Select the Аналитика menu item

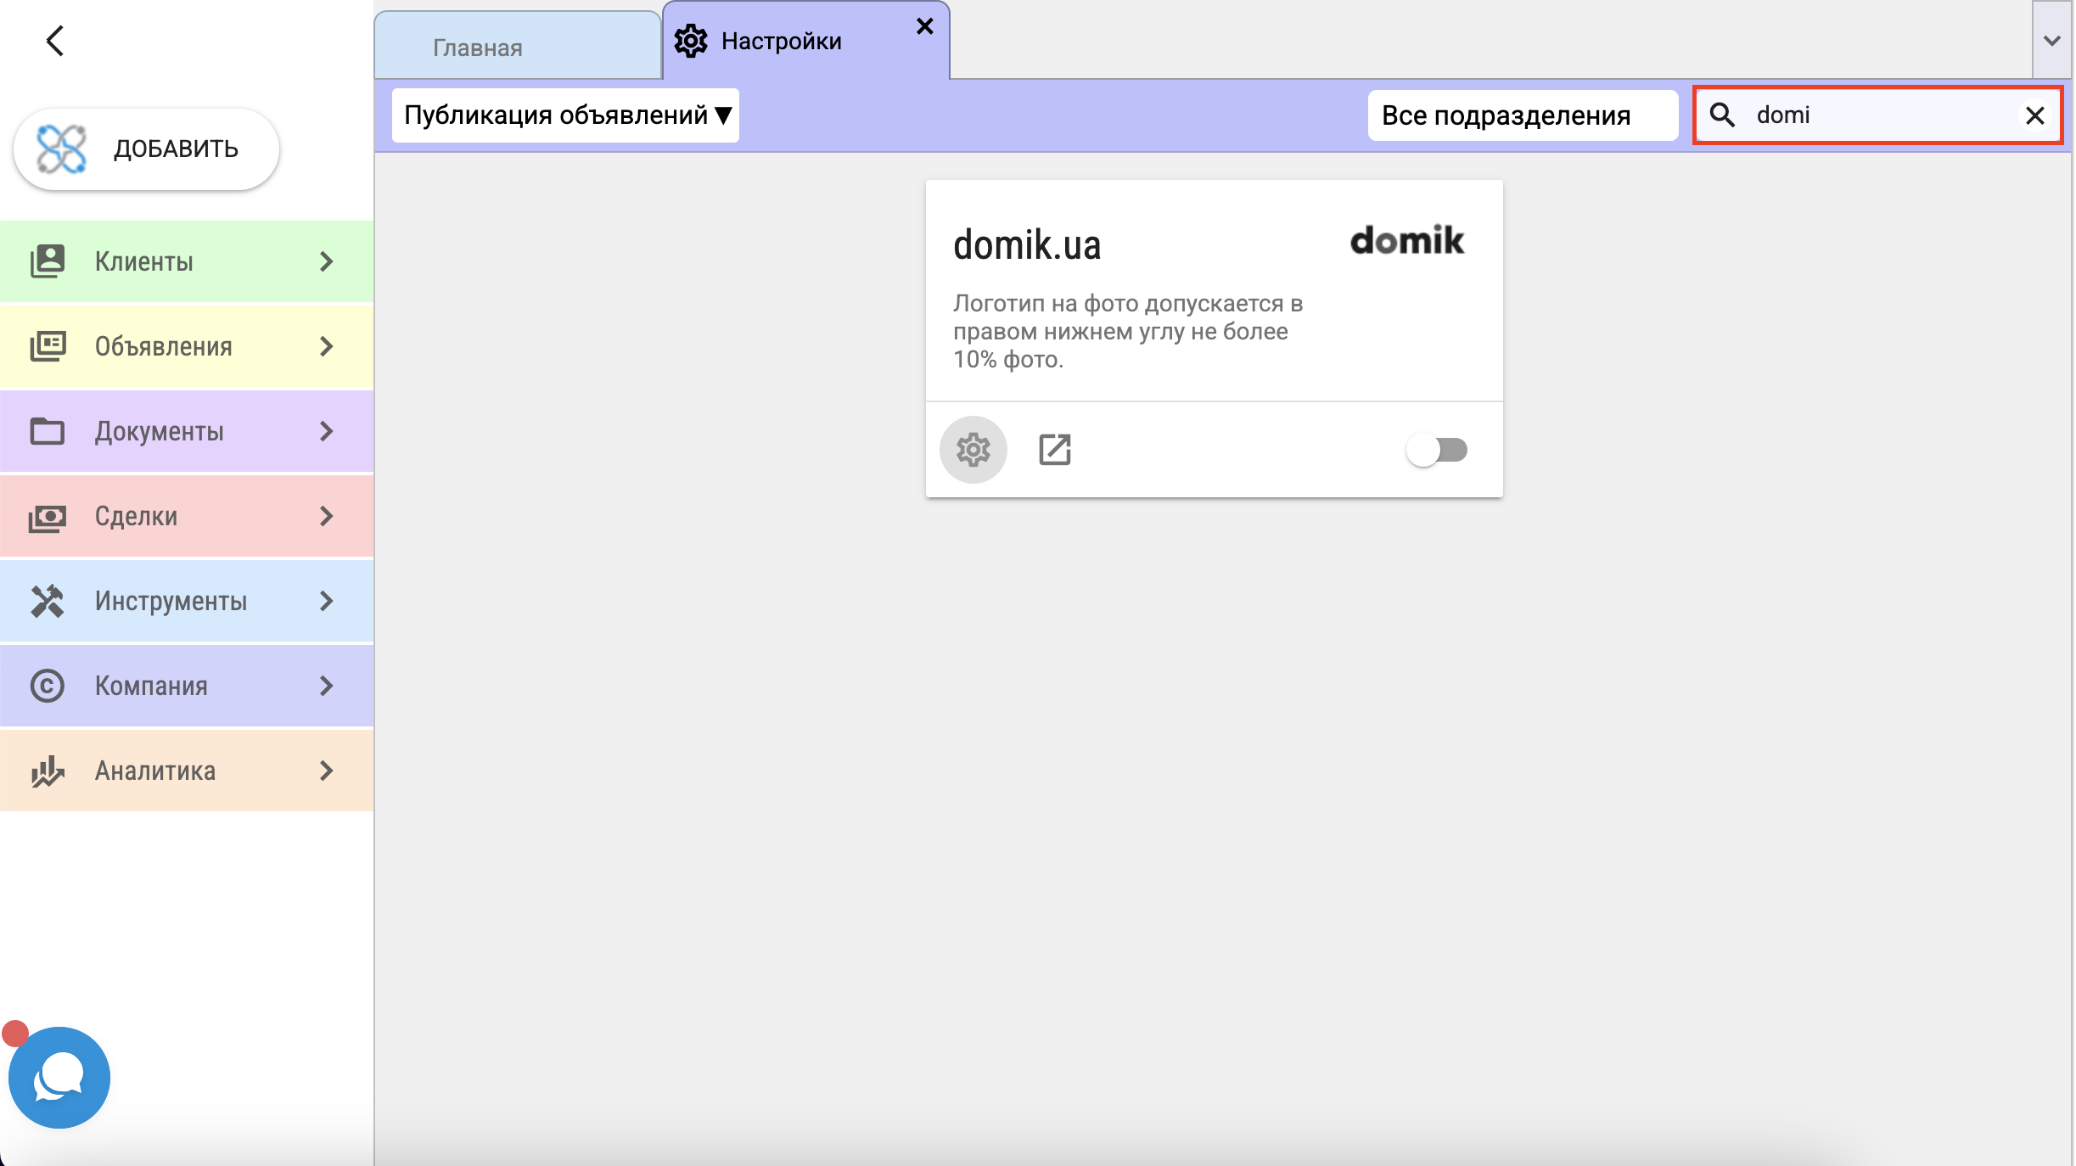(187, 771)
